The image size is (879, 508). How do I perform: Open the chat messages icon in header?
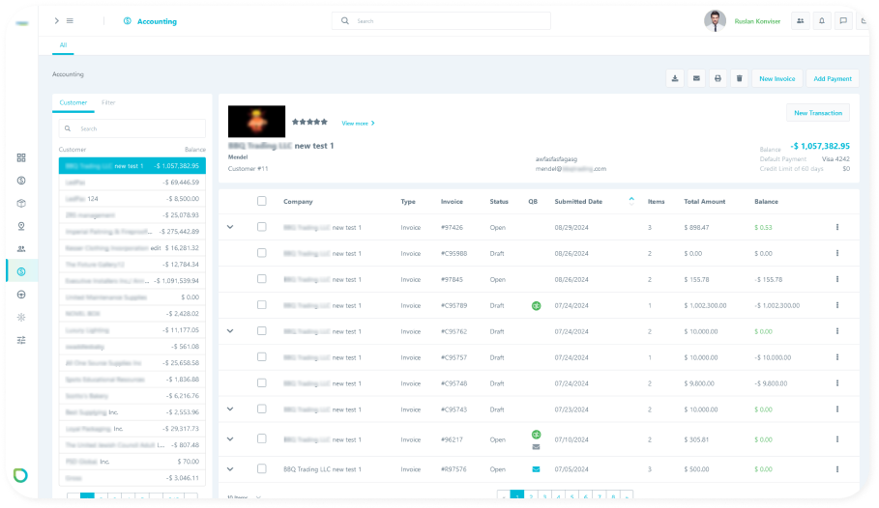tap(843, 20)
